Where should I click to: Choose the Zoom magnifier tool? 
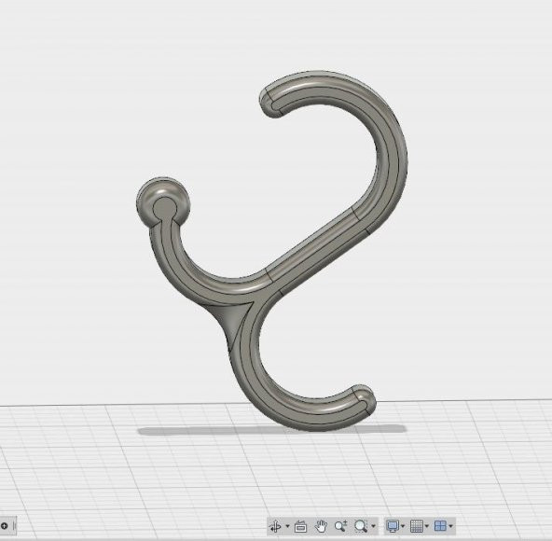(340, 527)
